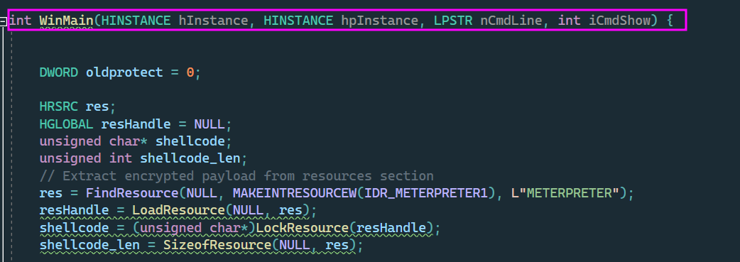Click the nCmdLine parameter
This screenshot has width=740, height=262.
click(x=511, y=21)
